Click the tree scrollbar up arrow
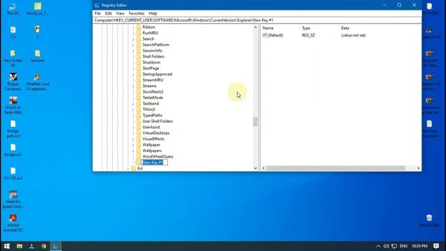This screenshot has height=251, width=446. [256, 27]
